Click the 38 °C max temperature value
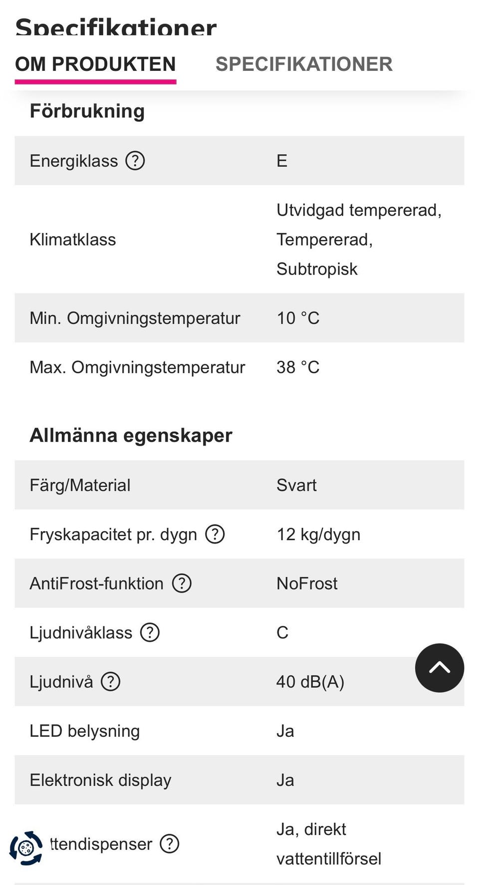 (x=298, y=367)
